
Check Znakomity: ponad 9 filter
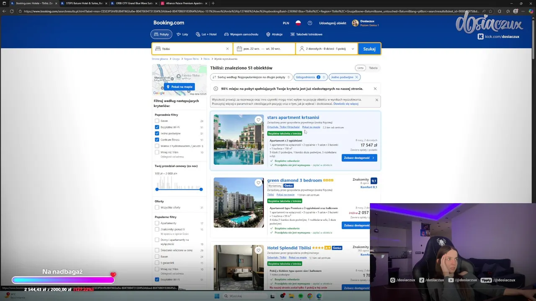click(157, 230)
